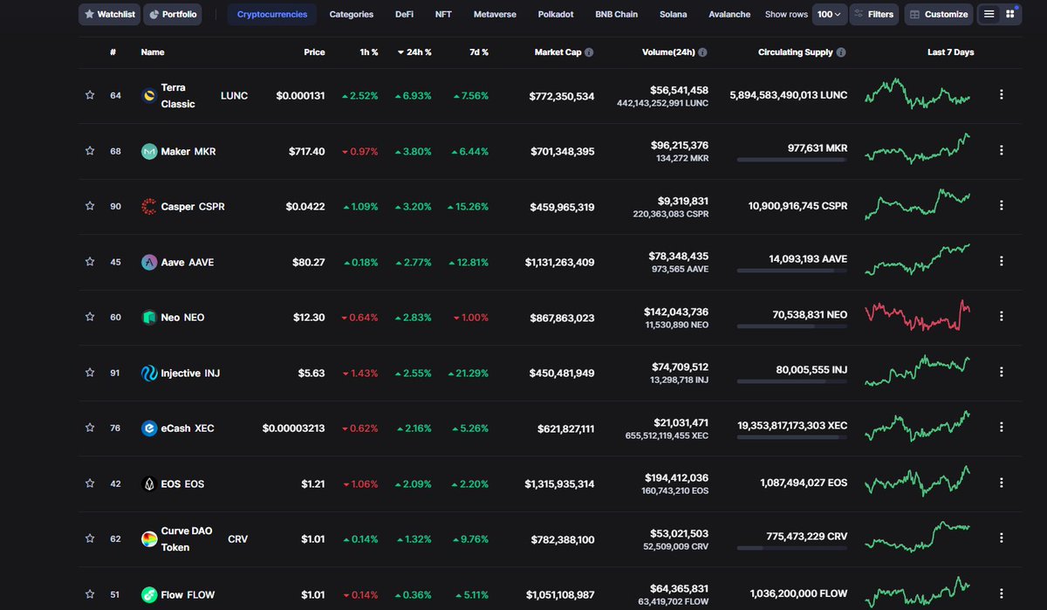Click the eCash logo icon
Viewport: 1047px width, 610px height.
click(149, 428)
